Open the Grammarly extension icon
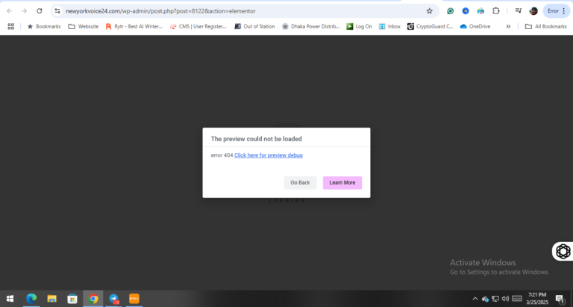This screenshot has height=307, width=573. click(450, 11)
